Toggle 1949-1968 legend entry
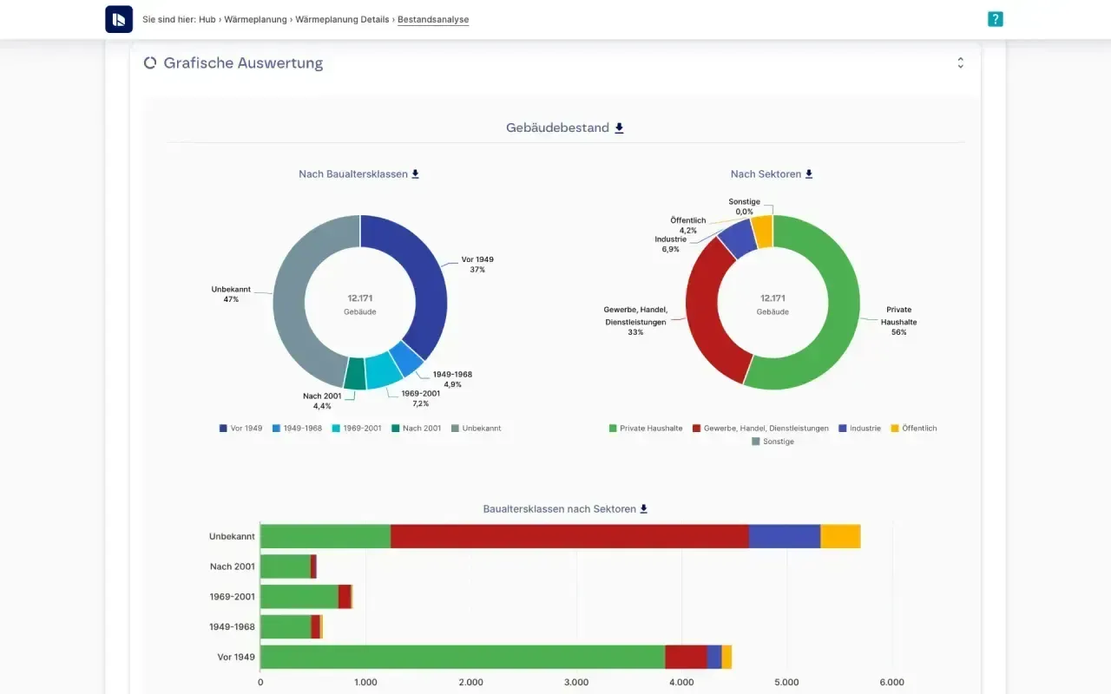 tap(297, 428)
